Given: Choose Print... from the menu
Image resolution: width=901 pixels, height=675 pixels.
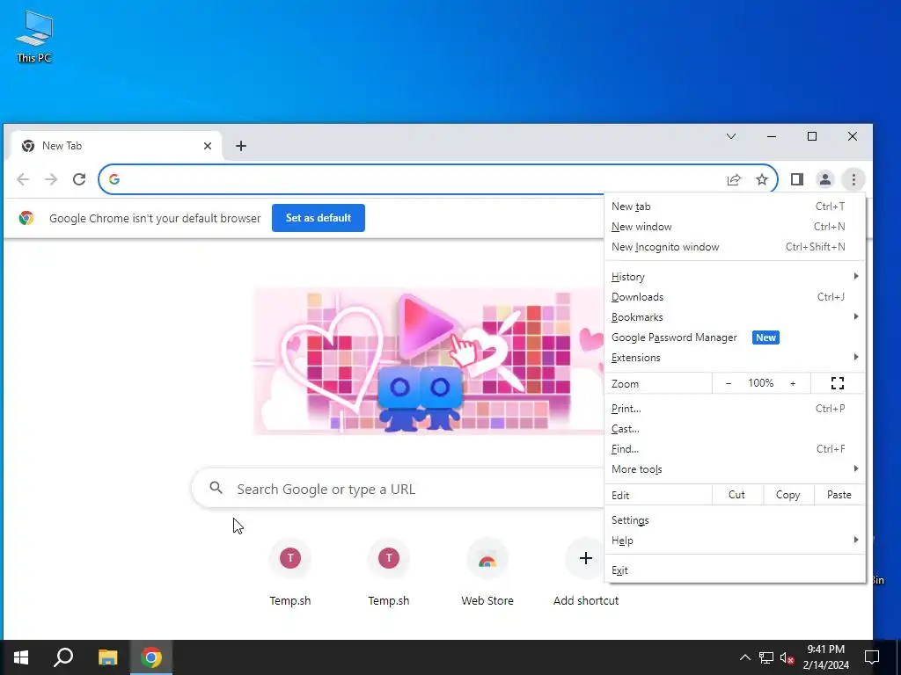Looking at the screenshot, I should [x=735, y=409].
